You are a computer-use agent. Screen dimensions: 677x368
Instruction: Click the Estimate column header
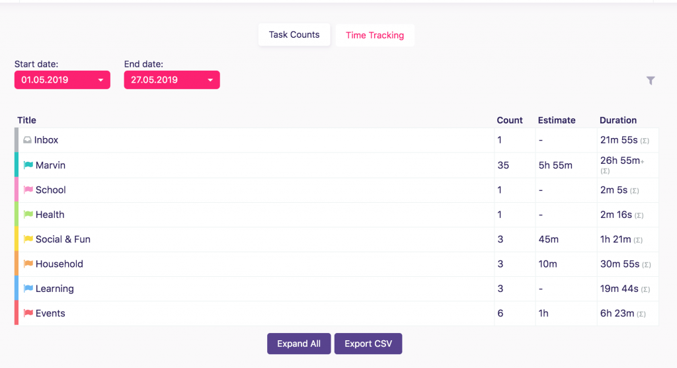[x=557, y=120]
